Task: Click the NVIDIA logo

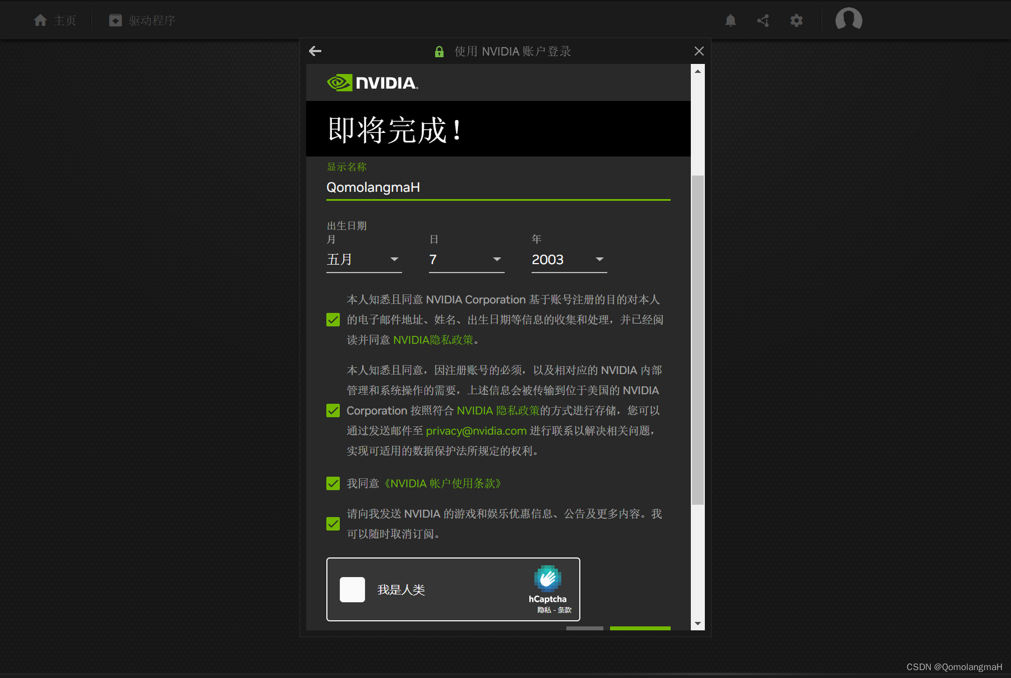Action: tap(372, 83)
